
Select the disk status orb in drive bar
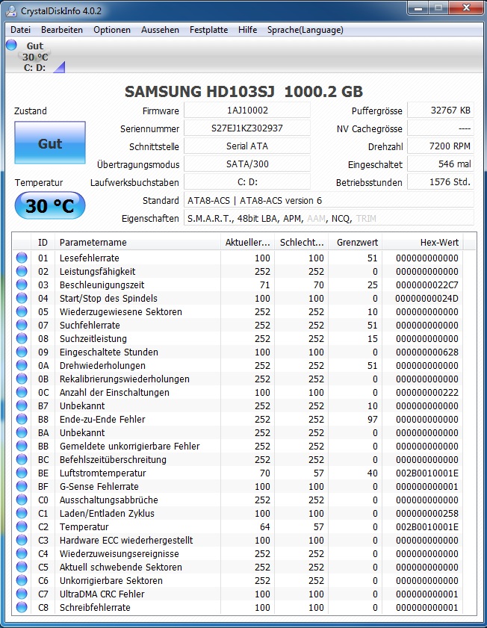(x=12, y=45)
